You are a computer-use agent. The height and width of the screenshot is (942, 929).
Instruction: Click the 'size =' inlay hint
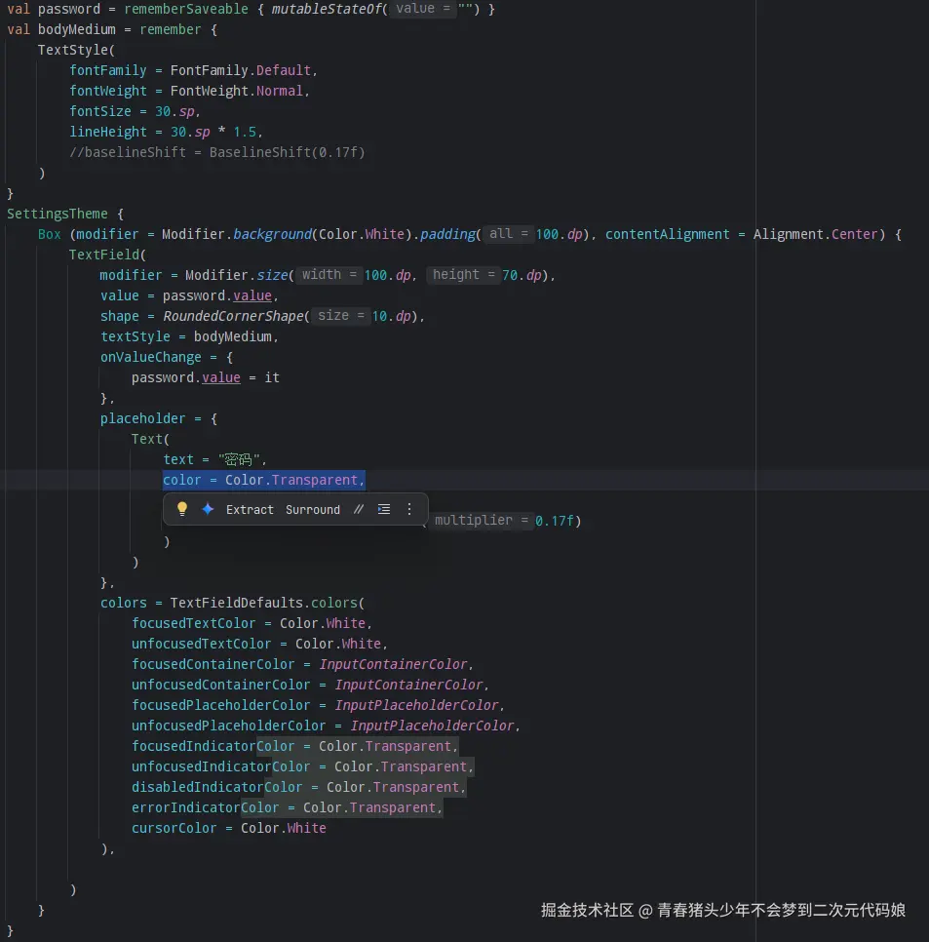click(x=340, y=315)
